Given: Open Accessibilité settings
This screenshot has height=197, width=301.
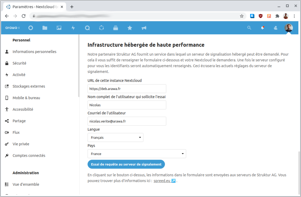Looking at the screenshot, I should (23, 109).
